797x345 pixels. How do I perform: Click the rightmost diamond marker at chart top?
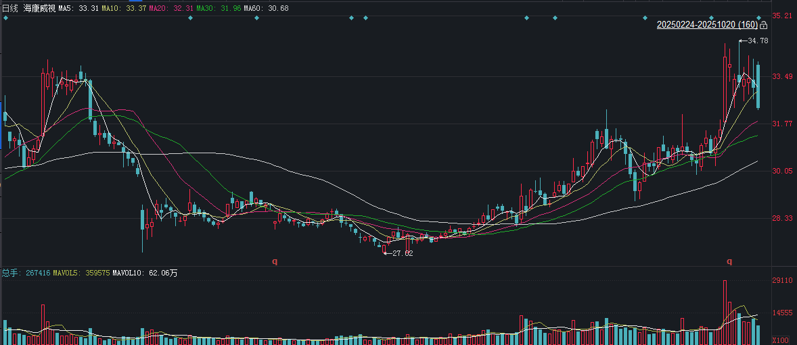759,18
